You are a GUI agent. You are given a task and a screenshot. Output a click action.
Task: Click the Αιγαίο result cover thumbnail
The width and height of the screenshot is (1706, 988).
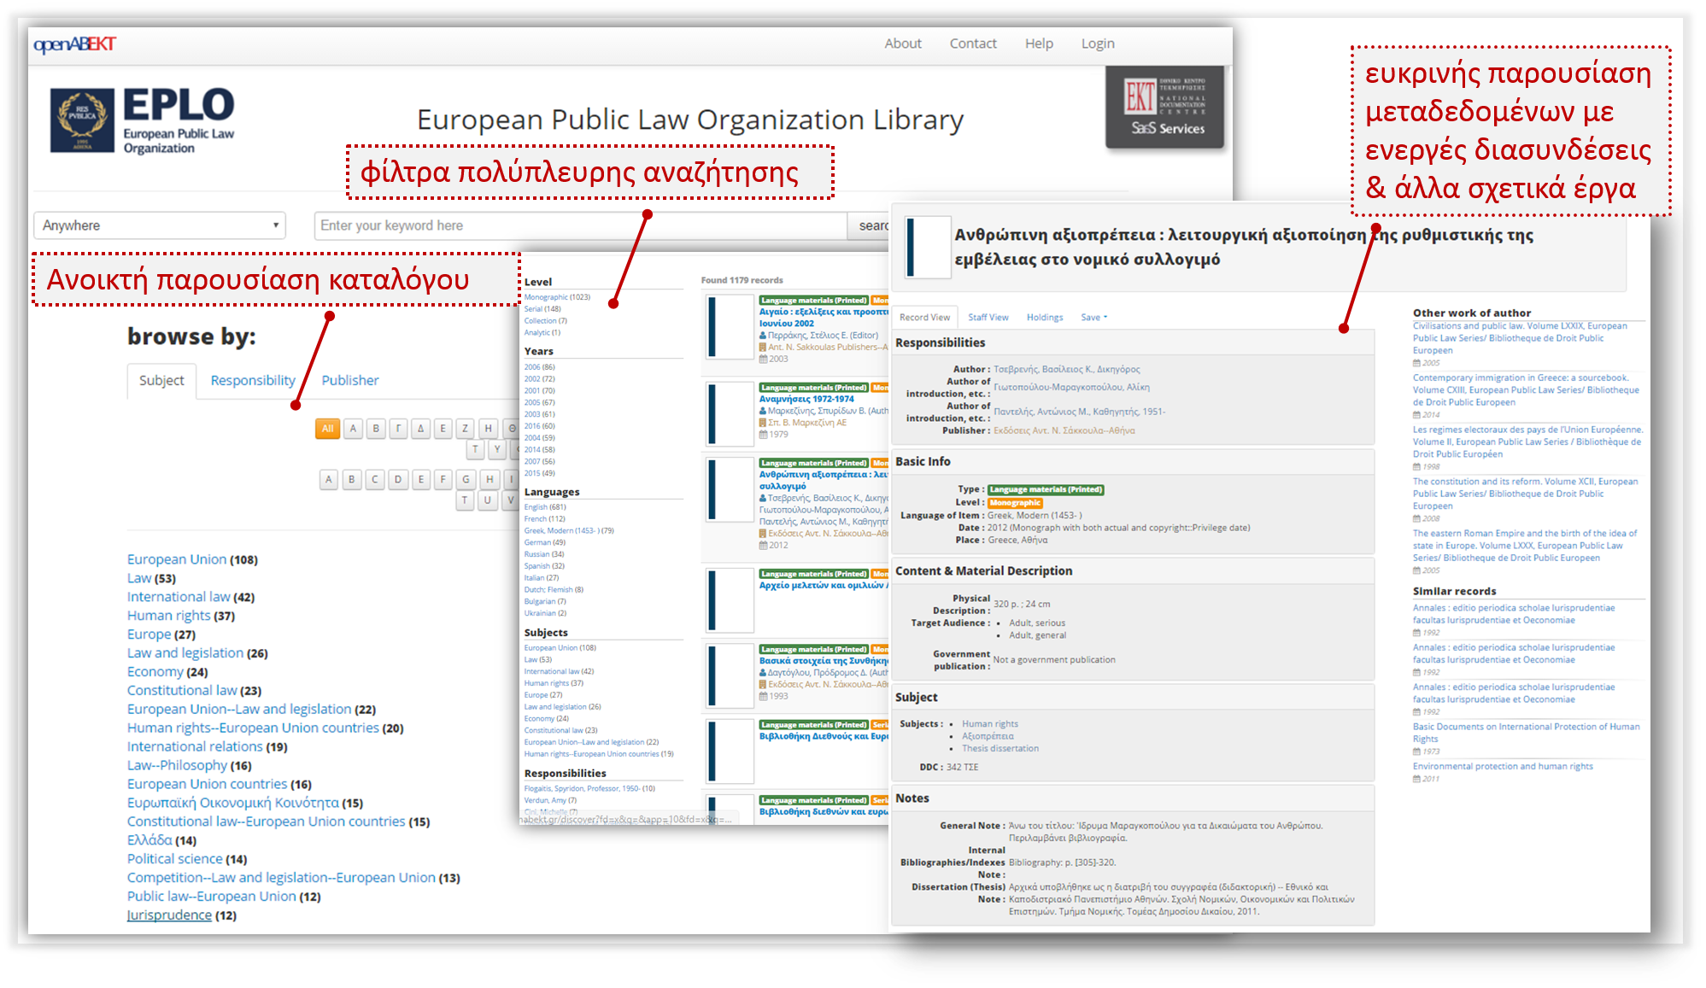pos(729,326)
